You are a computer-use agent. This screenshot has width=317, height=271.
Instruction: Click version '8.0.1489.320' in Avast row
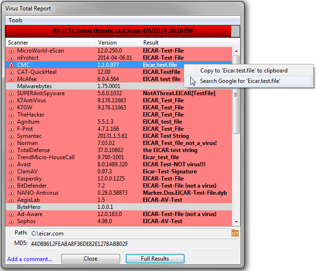[x=112, y=164]
